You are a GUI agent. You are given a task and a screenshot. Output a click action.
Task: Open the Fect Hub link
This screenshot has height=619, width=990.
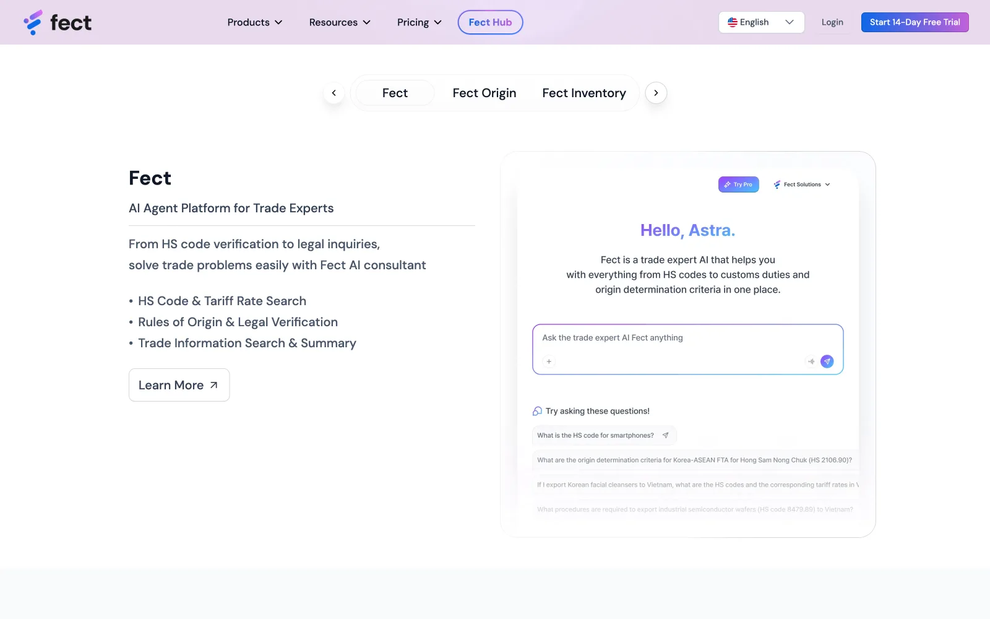tap(490, 22)
